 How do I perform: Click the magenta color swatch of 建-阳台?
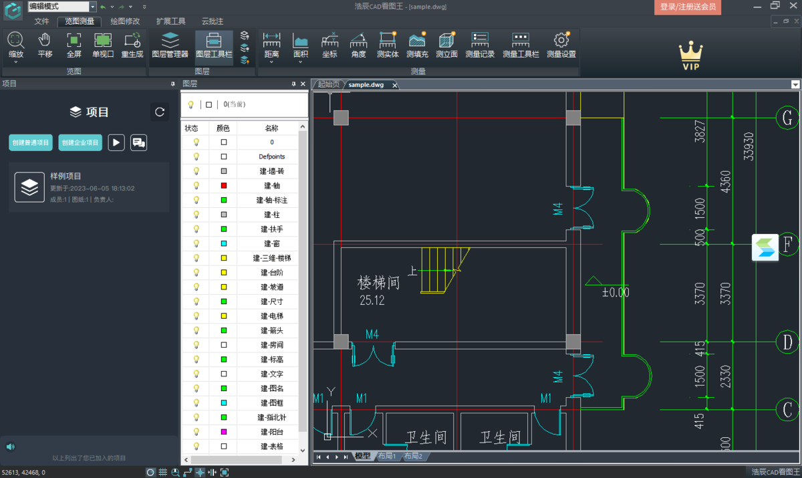tap(224, 432)
